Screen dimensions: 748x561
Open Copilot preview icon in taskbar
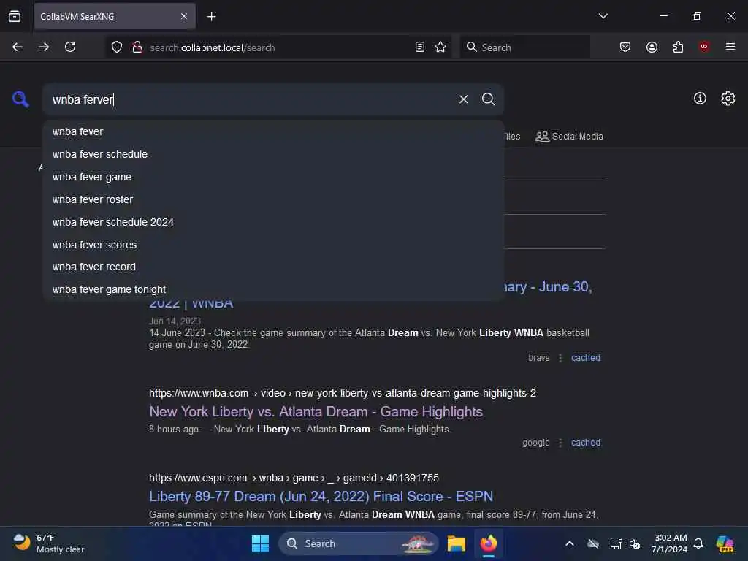725,543
